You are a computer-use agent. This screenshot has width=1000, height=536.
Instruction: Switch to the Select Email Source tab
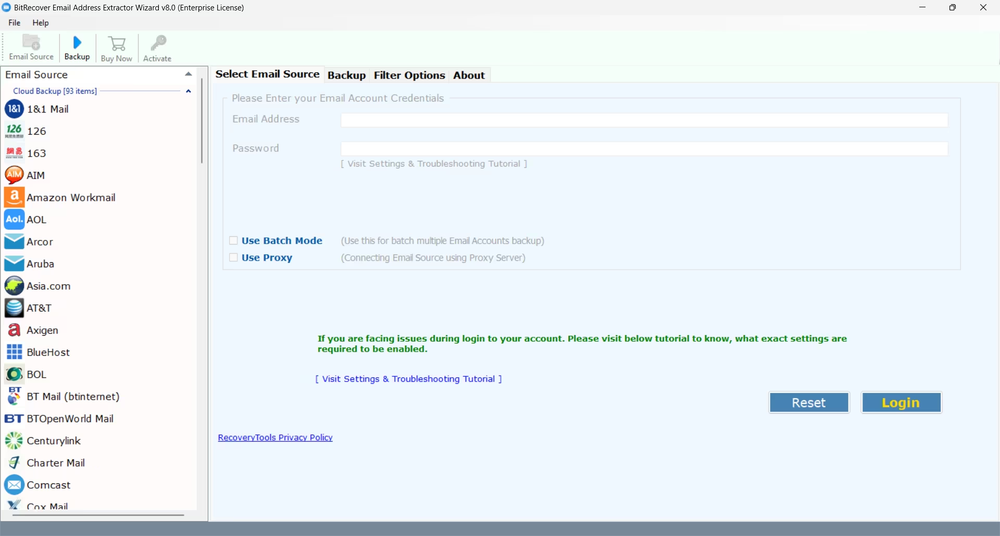(x=268, y=74)
